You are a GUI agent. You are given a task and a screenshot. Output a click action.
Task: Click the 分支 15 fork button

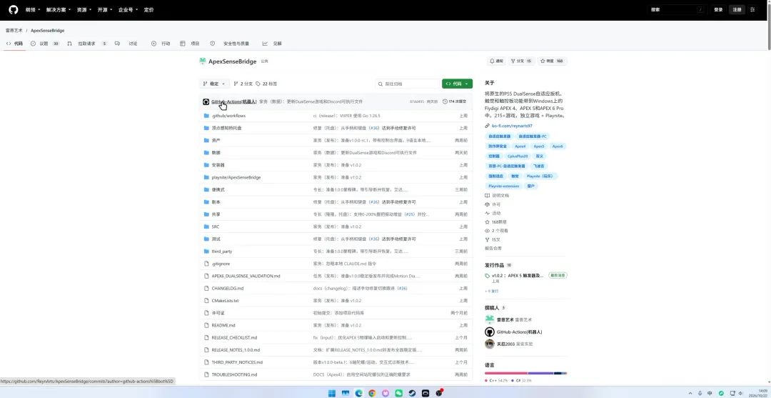tap(521, 61)
